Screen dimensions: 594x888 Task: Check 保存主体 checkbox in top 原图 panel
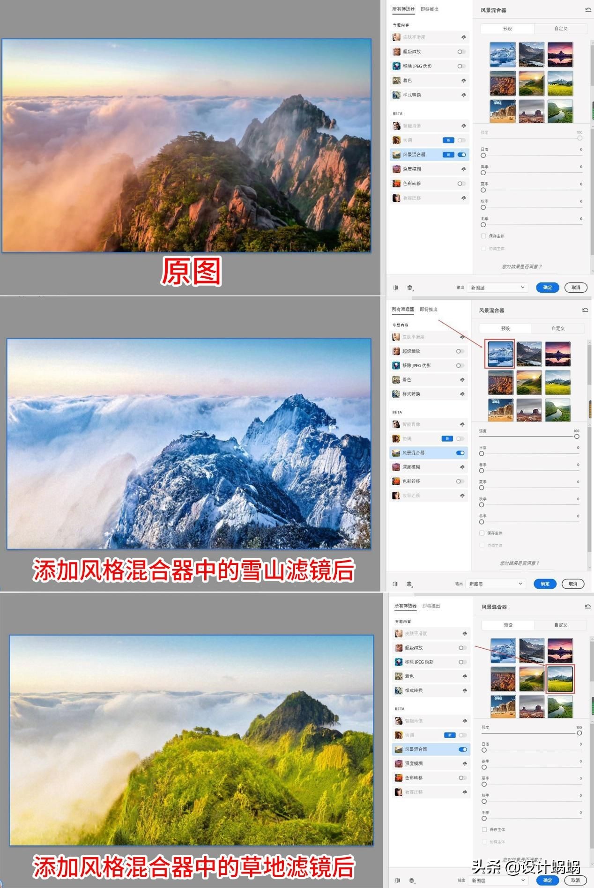[x=483, y=236]
